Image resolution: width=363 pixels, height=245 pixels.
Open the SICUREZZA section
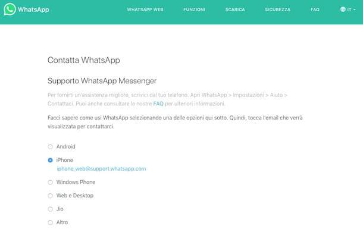(x=277, y=10)
